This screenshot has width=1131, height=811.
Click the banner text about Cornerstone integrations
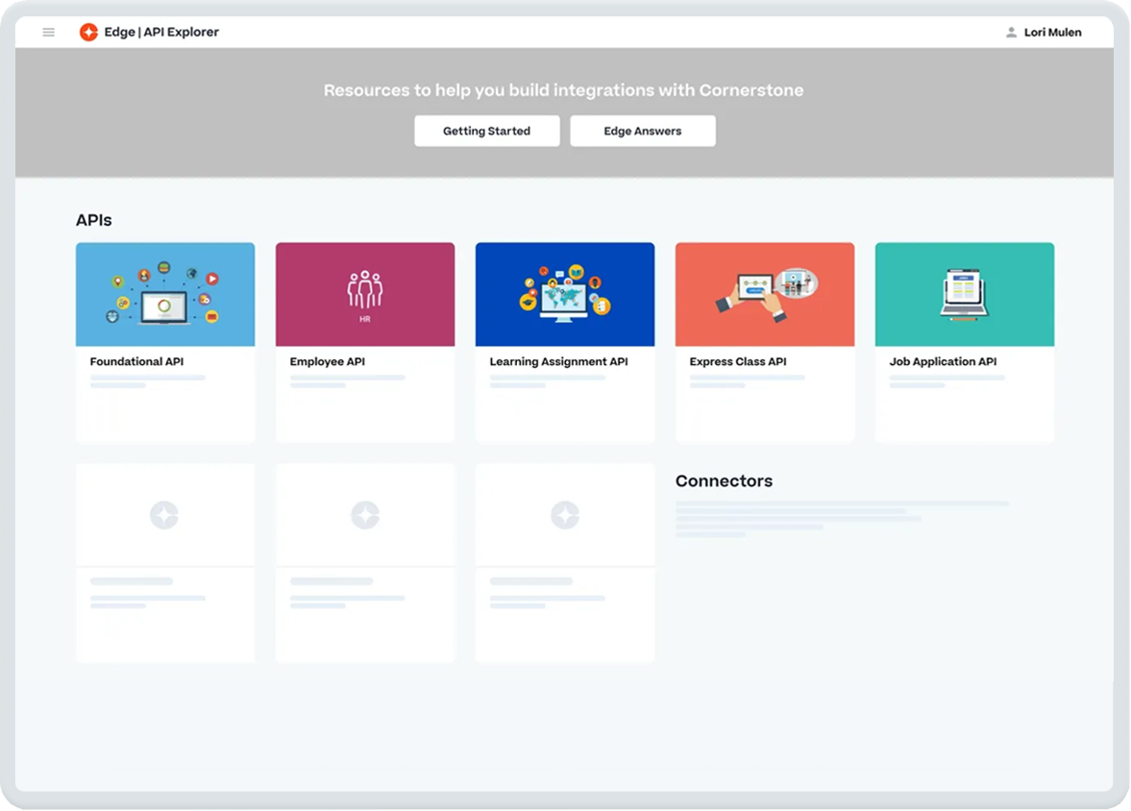[x=563, y=90]
